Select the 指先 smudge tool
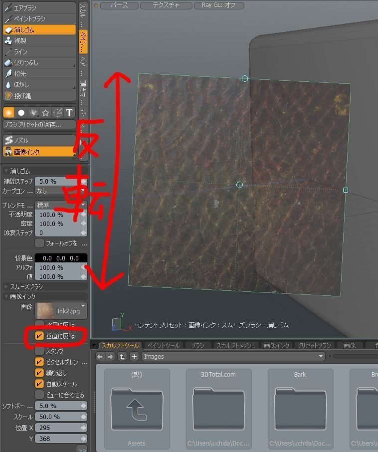 click(39, 73)
